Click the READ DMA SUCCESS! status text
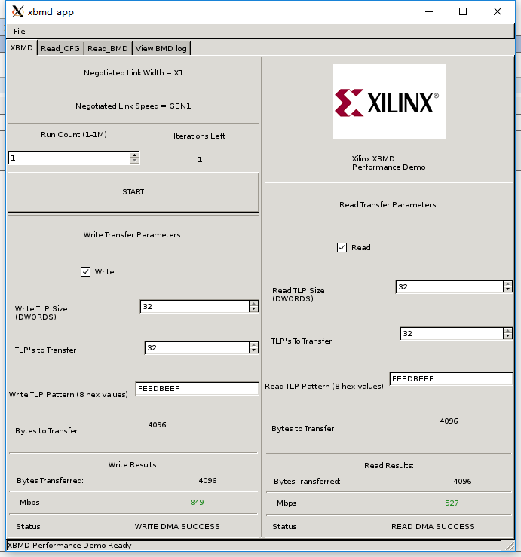Screen dimensions: 521x557 (434, 526)
